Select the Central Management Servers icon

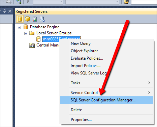32,45
